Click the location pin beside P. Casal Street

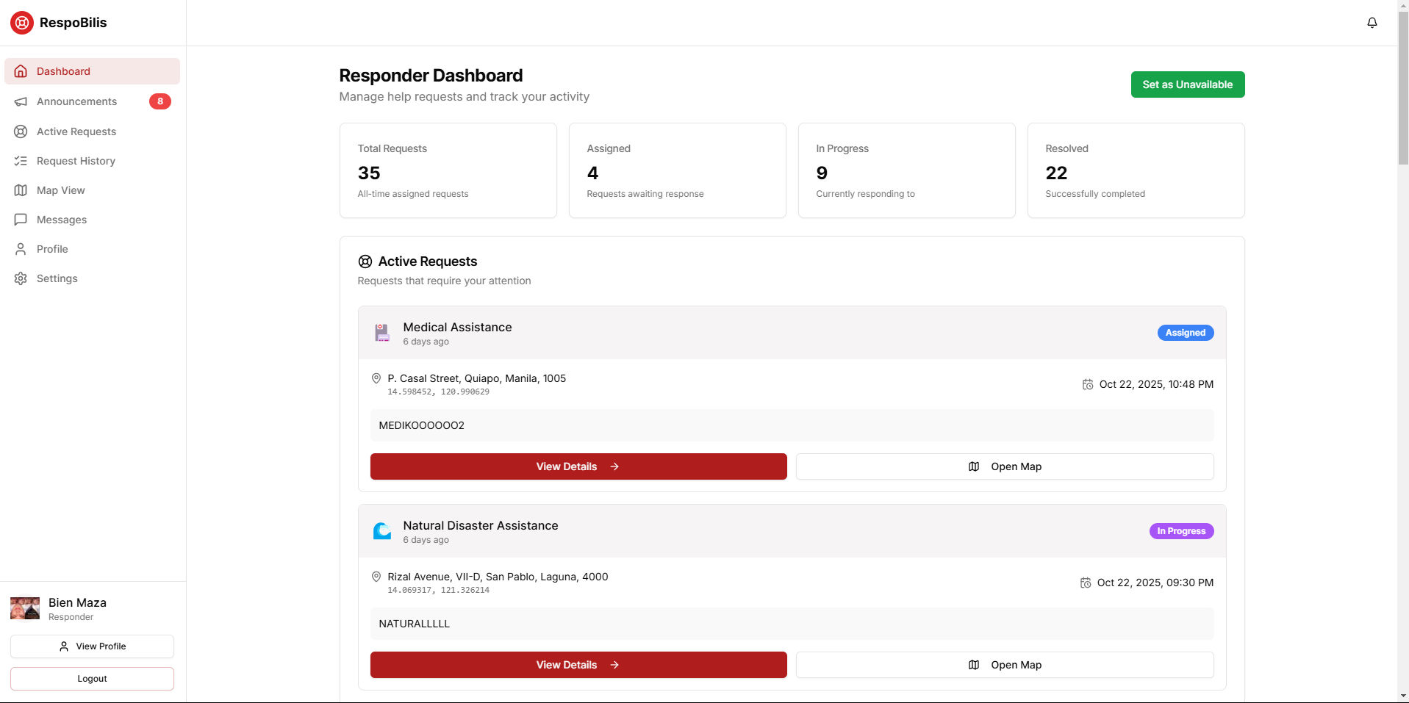(376, 378)
